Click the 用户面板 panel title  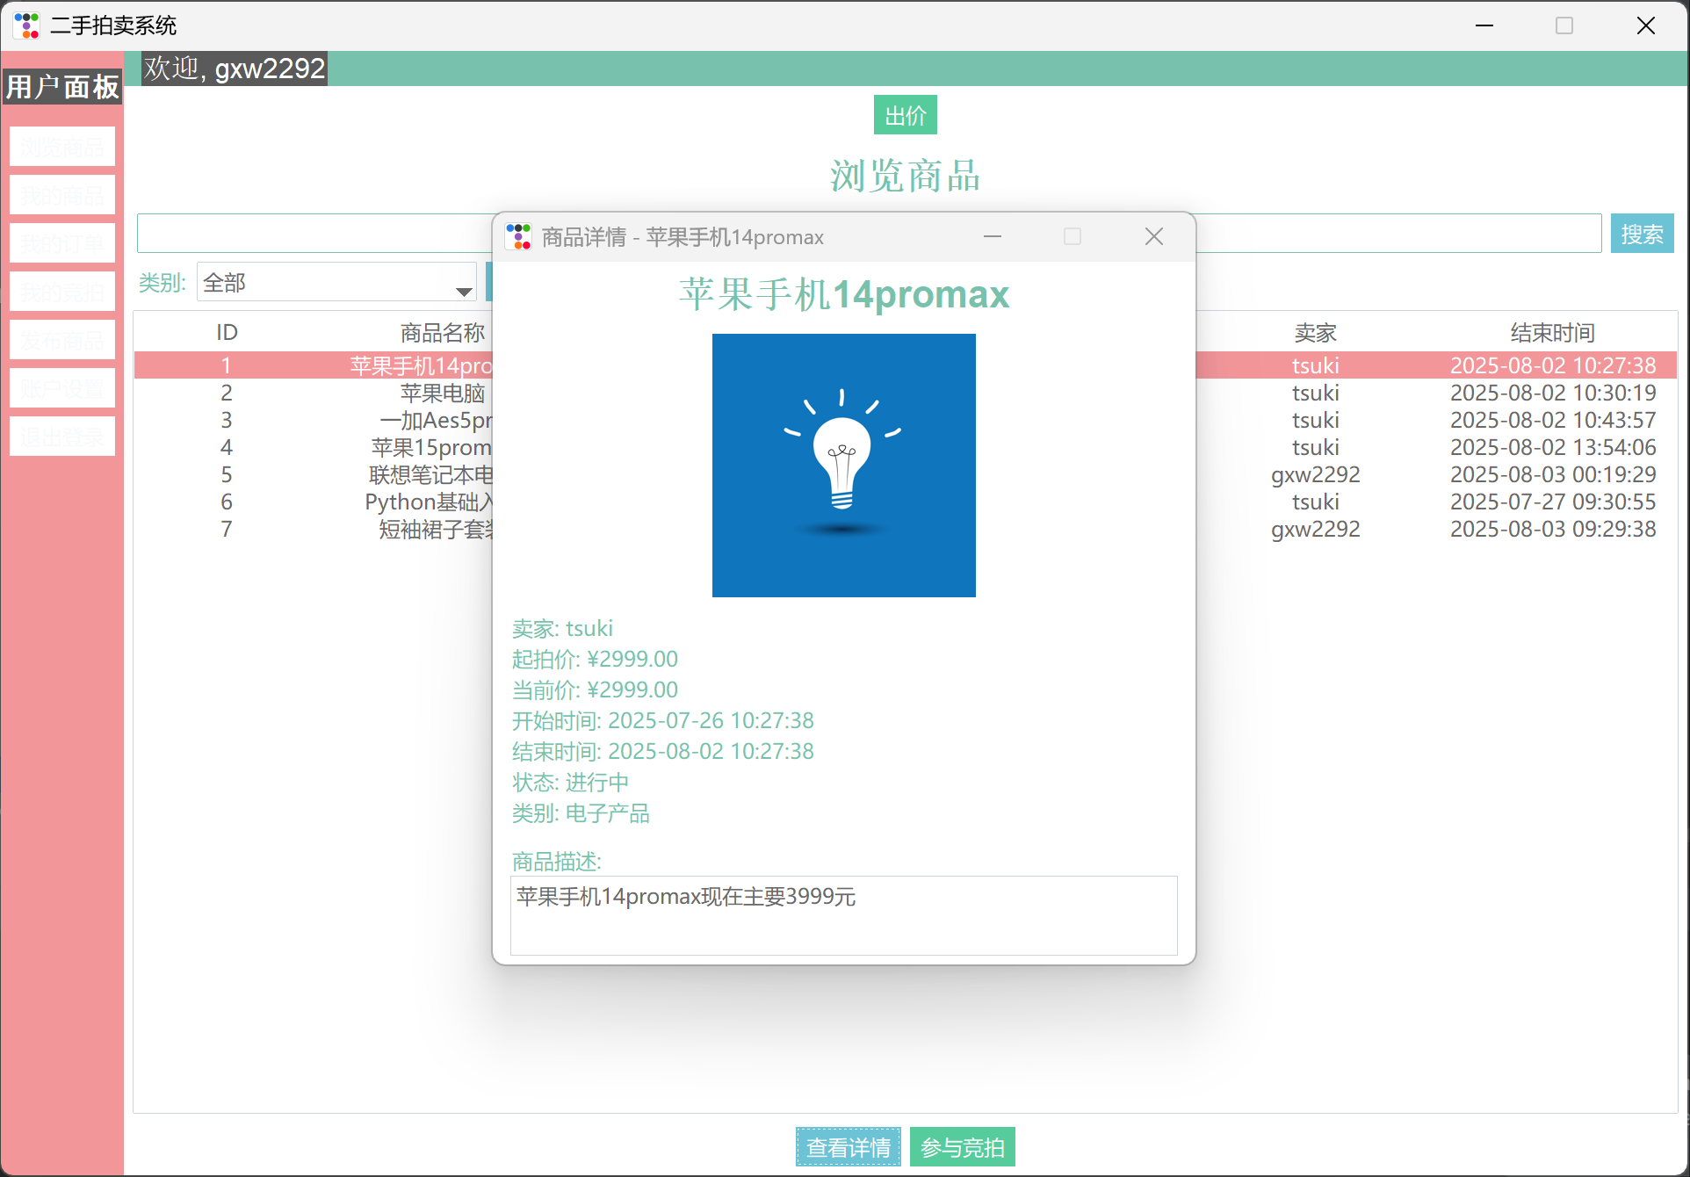tap(62, 86)
